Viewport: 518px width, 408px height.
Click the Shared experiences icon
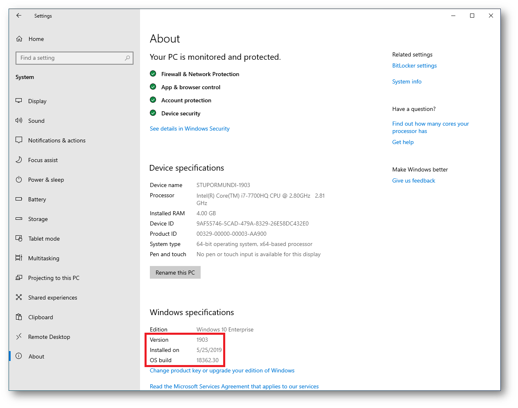19,297
